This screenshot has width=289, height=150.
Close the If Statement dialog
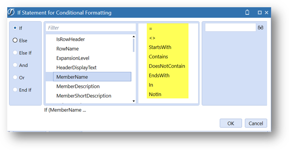pos(267,12)
